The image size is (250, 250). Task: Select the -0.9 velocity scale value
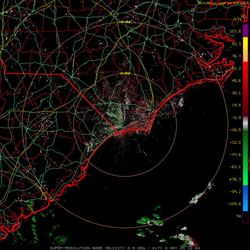pyautogui.click(x=236, y=118)
